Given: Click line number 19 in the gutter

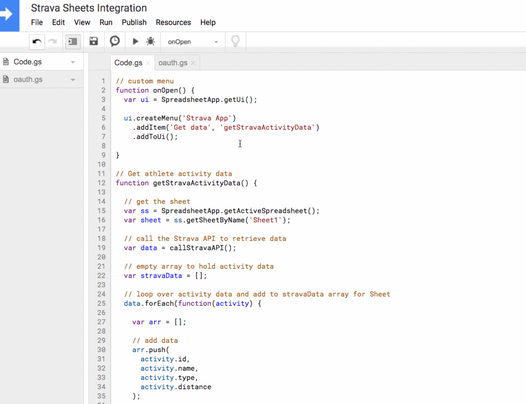Looking at the screenshot, I should (101, 248).
